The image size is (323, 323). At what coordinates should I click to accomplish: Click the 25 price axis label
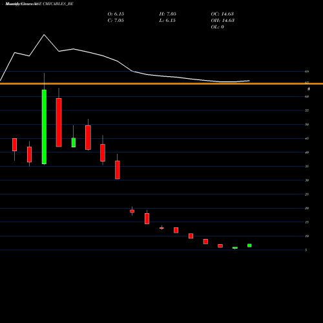pyautogui.click(x=307, y=194)
